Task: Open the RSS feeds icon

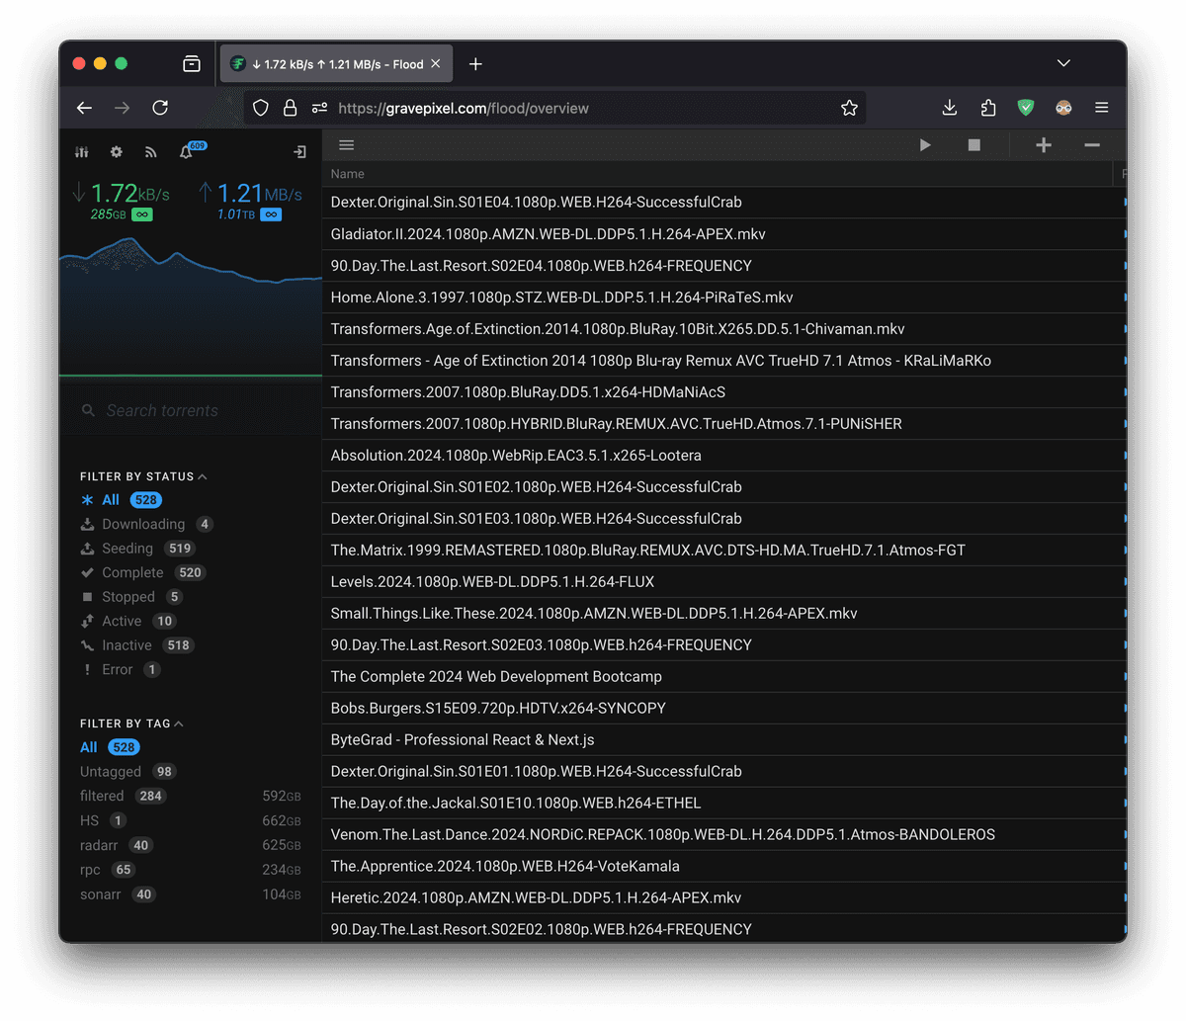Action: 151,152
